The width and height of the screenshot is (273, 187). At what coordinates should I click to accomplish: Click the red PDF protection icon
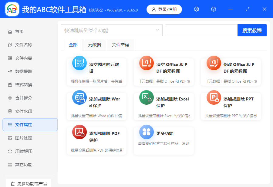[79, 132]
